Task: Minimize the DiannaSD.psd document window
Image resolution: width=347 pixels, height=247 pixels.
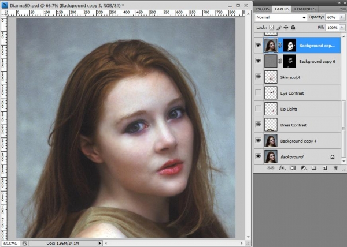Action: 230,6
